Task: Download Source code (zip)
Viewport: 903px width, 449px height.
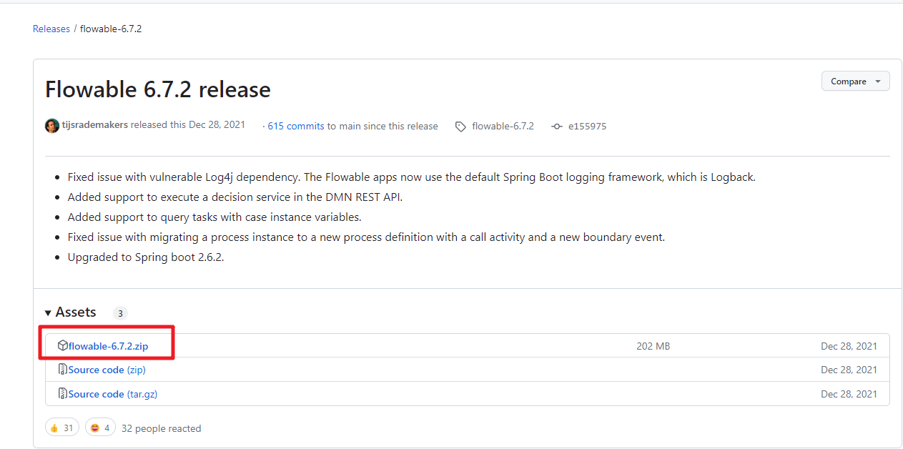Action: (107, 370)
